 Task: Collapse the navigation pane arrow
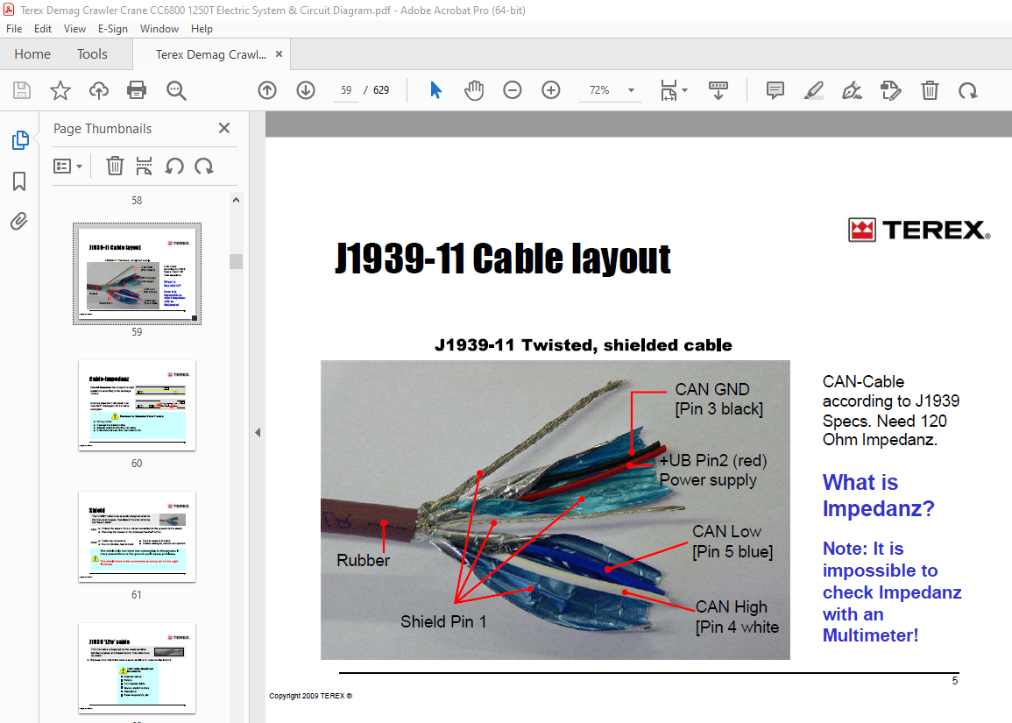[x=258, y=433]
